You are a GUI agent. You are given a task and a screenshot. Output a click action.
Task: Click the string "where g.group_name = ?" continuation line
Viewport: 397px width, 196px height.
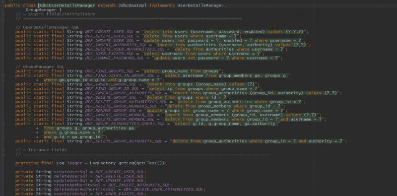(72, 132)
